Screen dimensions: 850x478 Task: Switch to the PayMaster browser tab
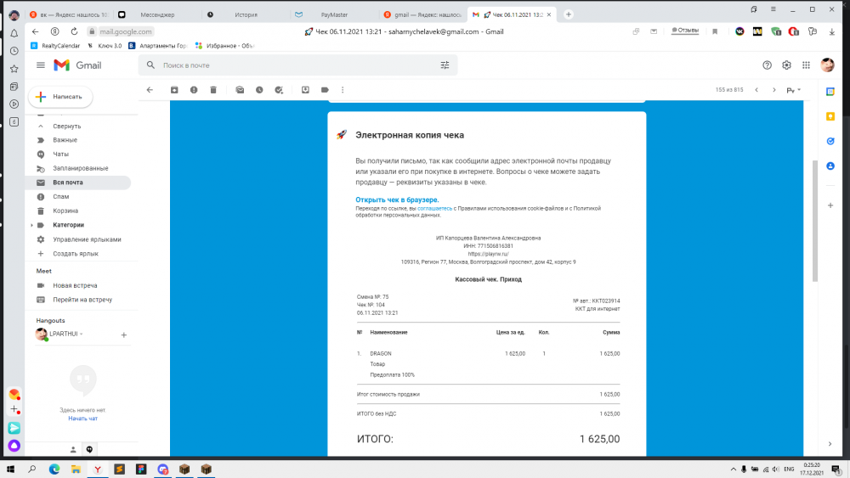pos(334,14)
